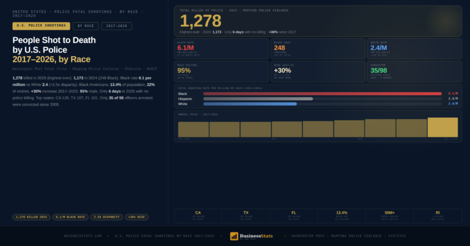Screen dimensions: 470x246
Task: Select the RI state tile
Action: click(438, 216)
